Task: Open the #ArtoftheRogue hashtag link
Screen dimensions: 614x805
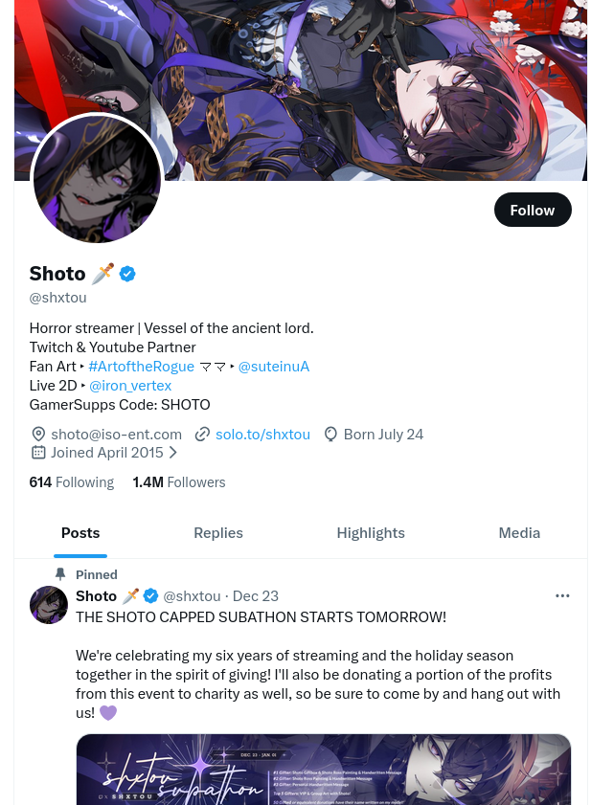Action: (148, 366)
